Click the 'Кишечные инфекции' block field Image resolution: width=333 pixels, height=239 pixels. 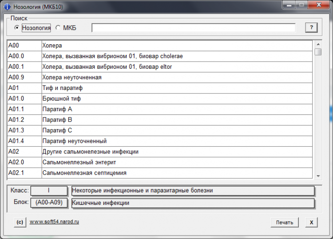point(193,203)
